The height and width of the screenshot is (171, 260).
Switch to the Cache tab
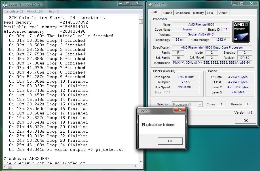[168, 13]
